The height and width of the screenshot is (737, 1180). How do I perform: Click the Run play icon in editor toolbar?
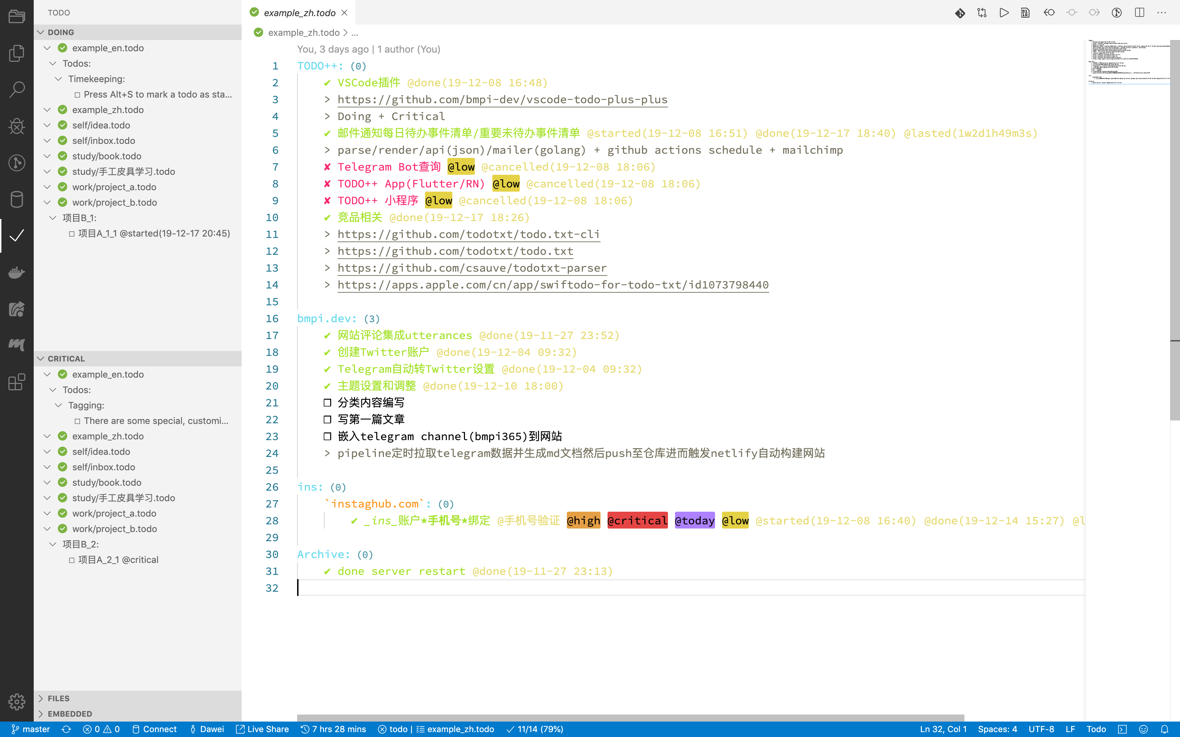(1003, 13)
